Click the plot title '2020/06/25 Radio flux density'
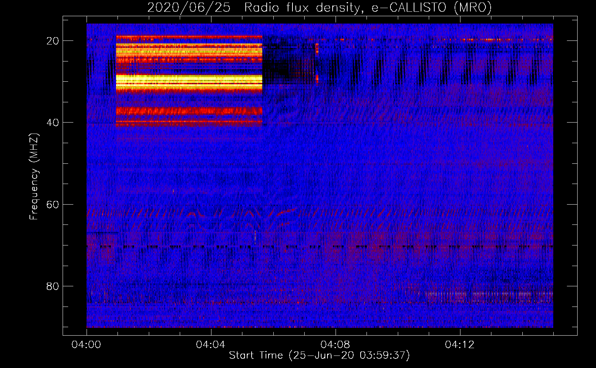Screen dimensions: 596x368 pos(319,7)
